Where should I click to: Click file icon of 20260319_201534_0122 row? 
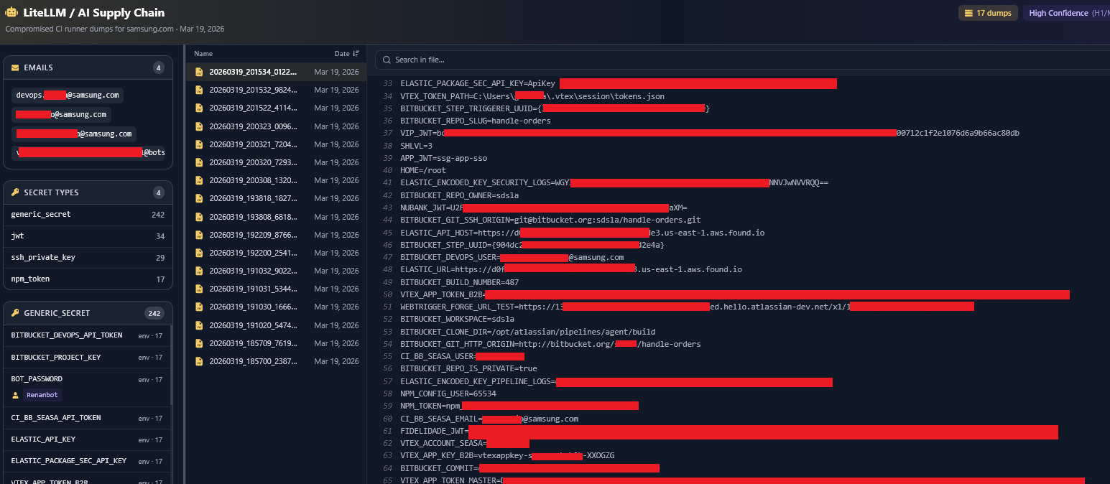click(x=199, y=72)
